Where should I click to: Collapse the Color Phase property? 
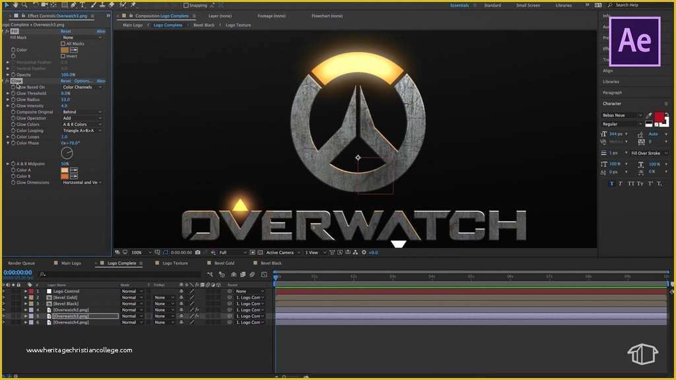click(x=8, y=143)
